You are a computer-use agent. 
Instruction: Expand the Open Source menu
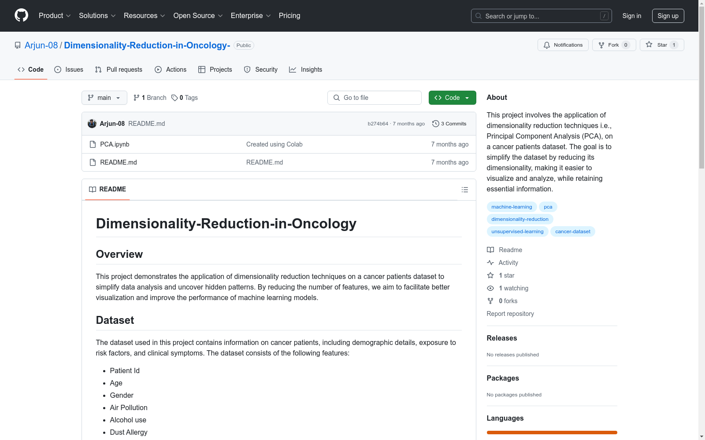click(198, 15)
